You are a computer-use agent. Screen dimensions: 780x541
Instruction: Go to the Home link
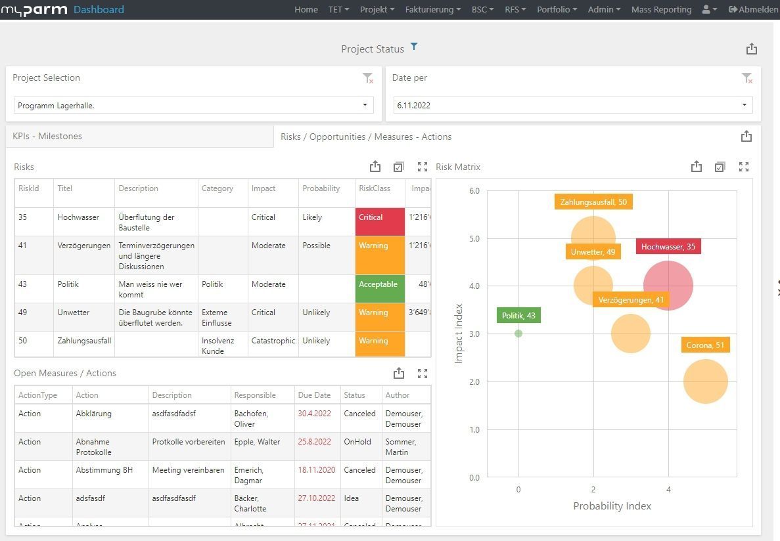(x=306, y=10)
